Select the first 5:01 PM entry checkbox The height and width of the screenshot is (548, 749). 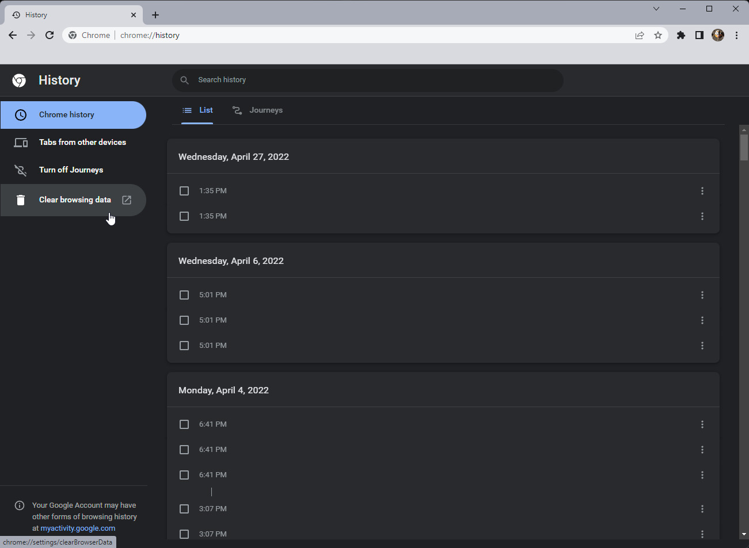pyautogui.click(x=184, y=295)
